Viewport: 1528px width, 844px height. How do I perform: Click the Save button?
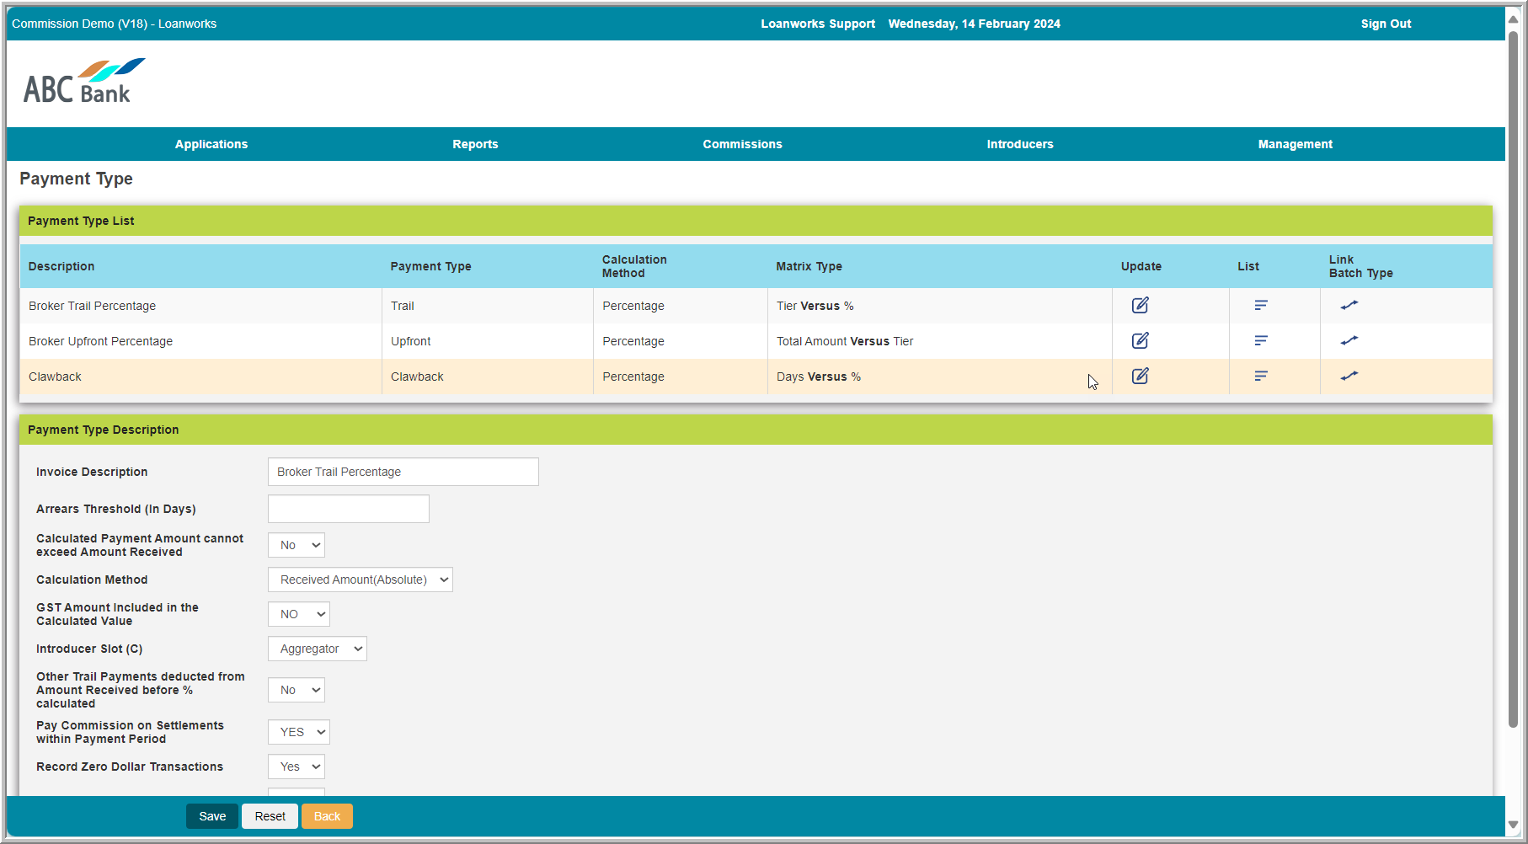(x=212, y=816)
